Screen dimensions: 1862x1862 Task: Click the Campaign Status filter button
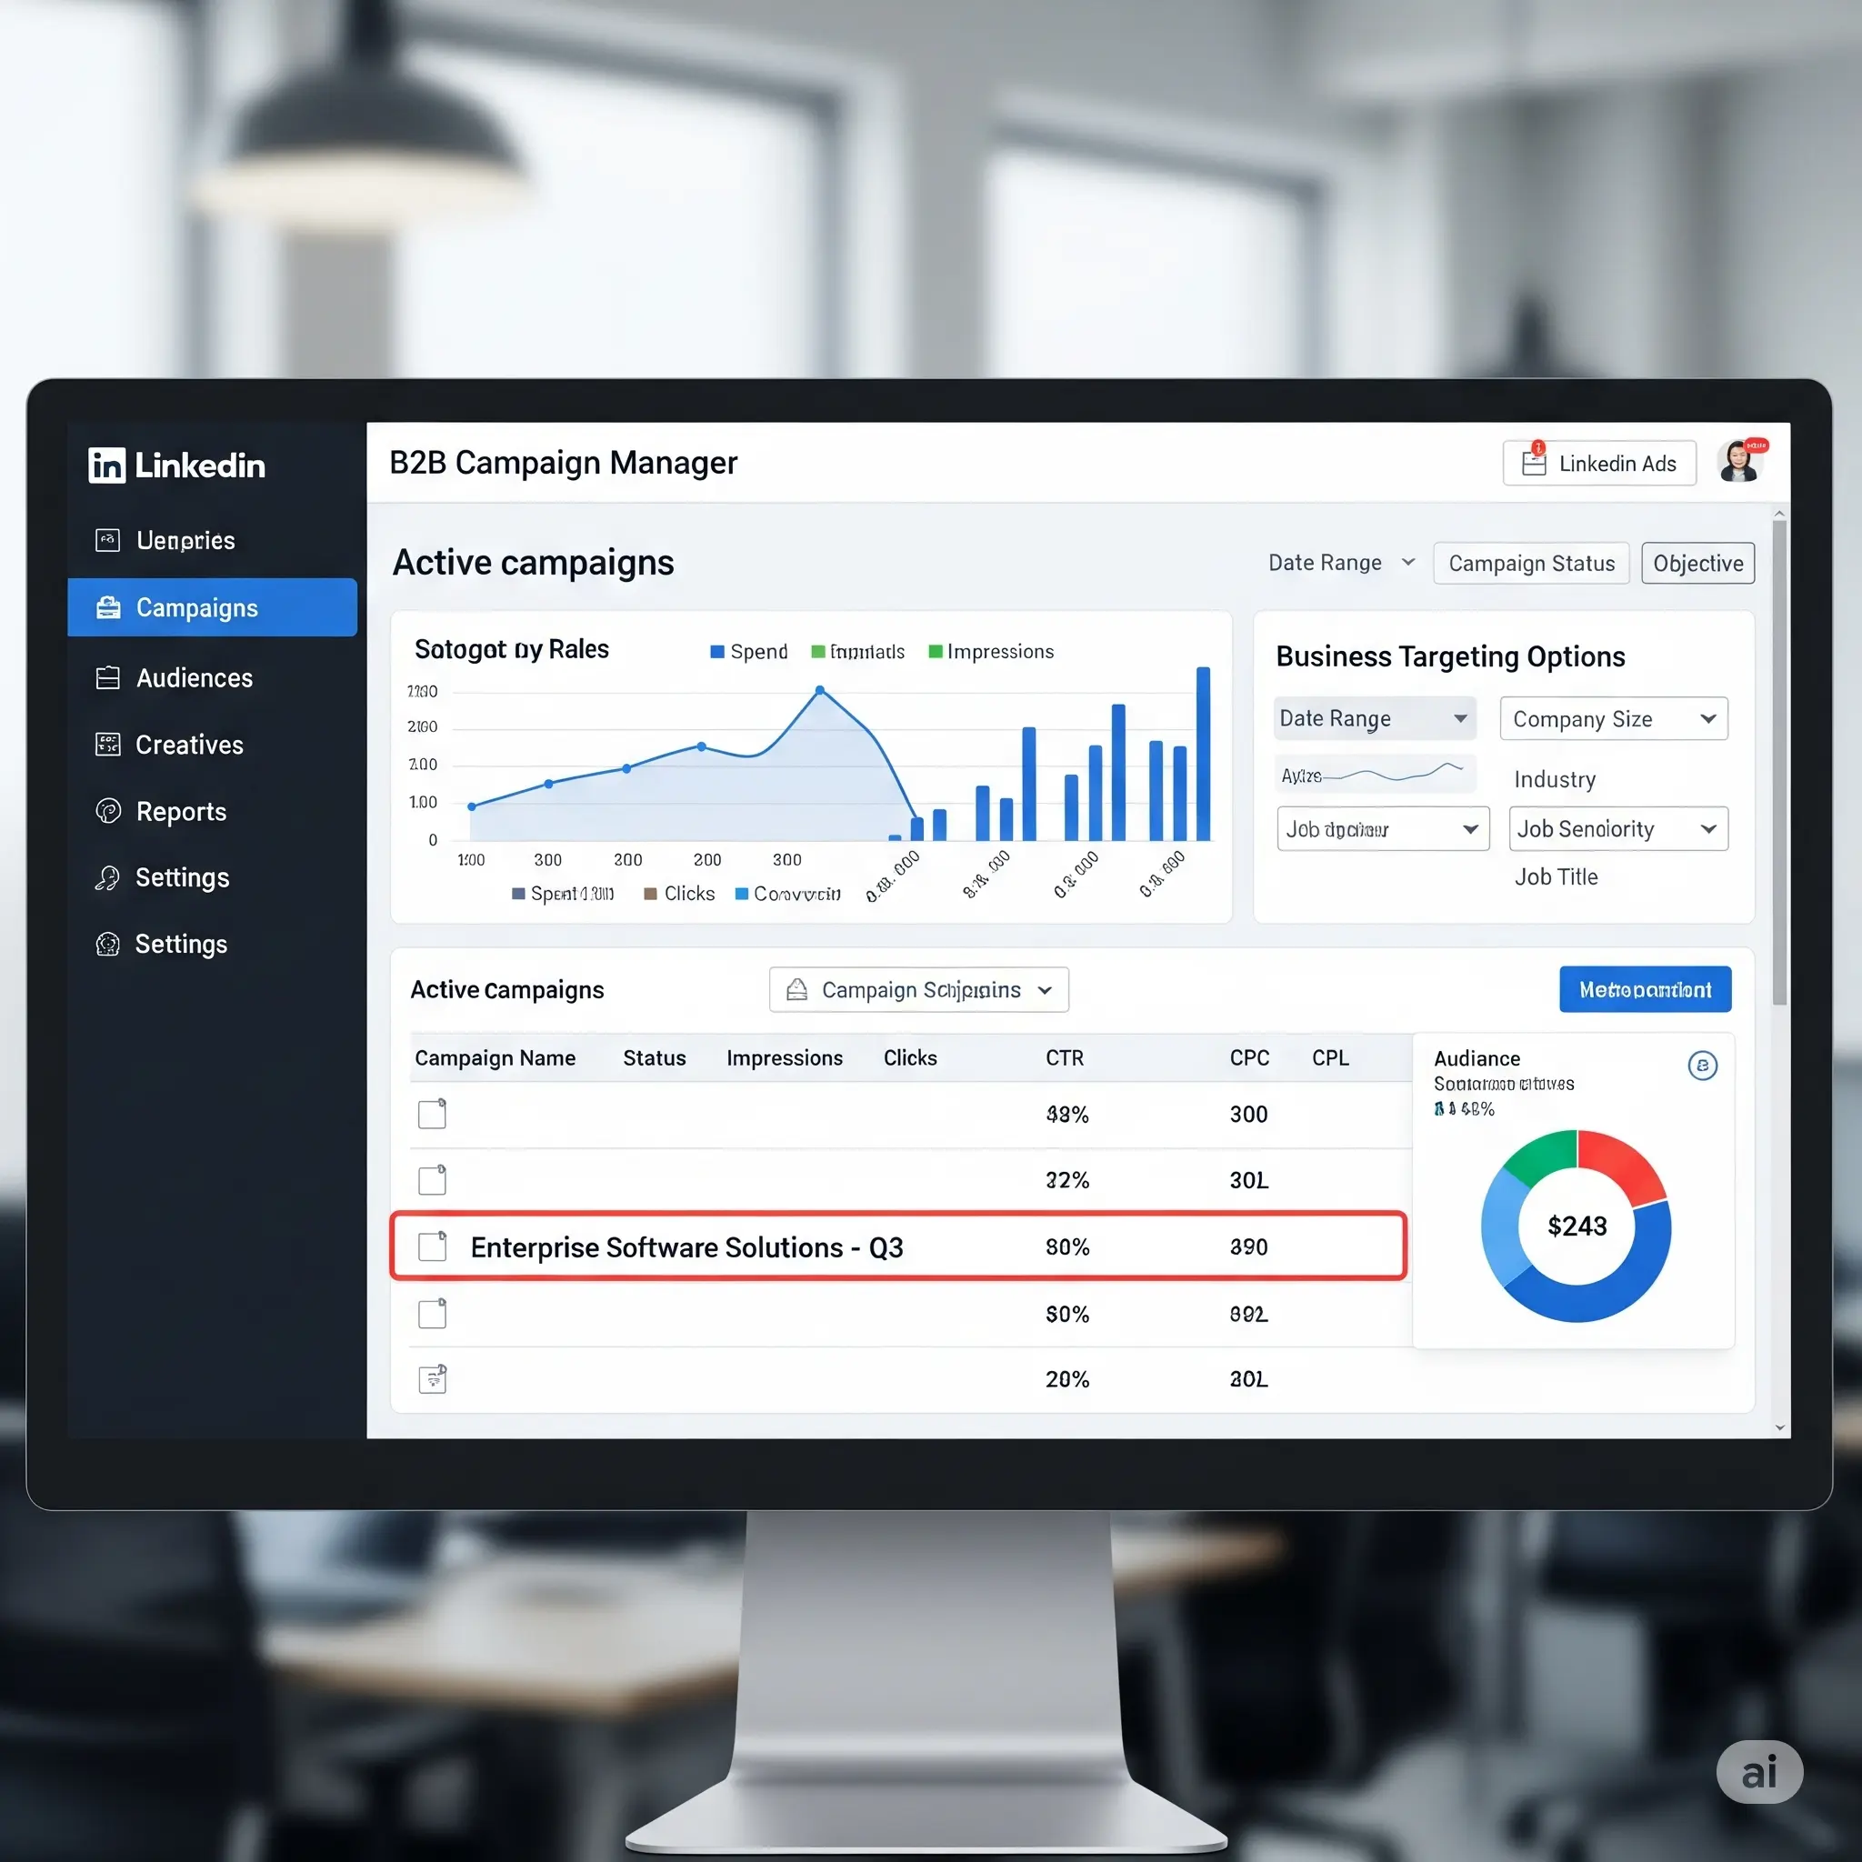(1530, 564)
